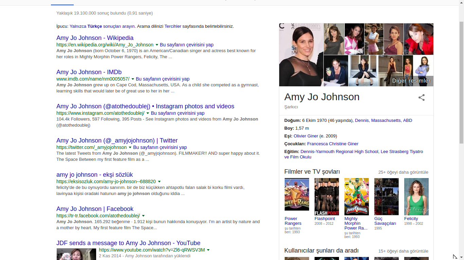Expand the arrow beside the YouTube URL

coord(208,250)
